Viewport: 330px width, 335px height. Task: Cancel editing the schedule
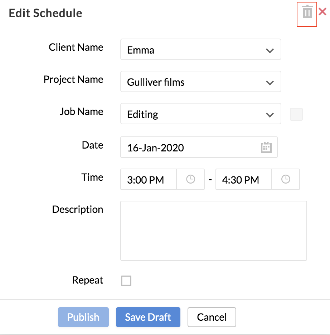tap(212, 317)
